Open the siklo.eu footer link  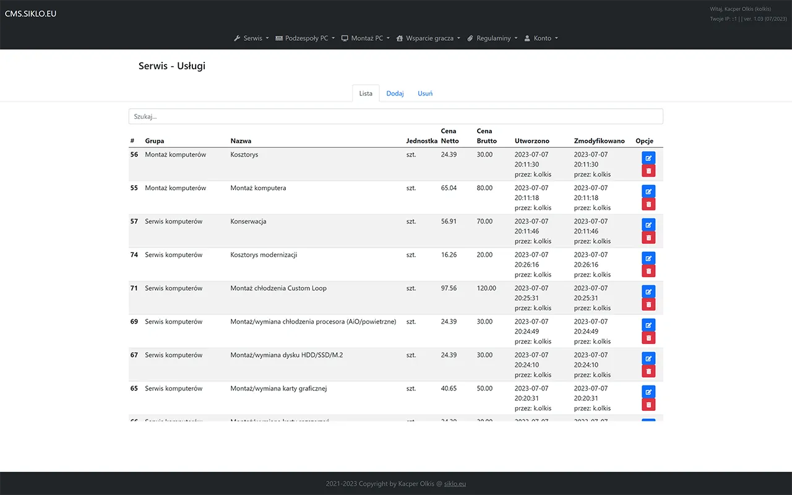[455, 483]
